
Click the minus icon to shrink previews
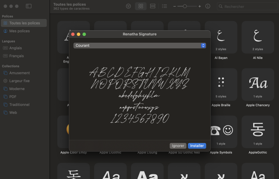174,6
